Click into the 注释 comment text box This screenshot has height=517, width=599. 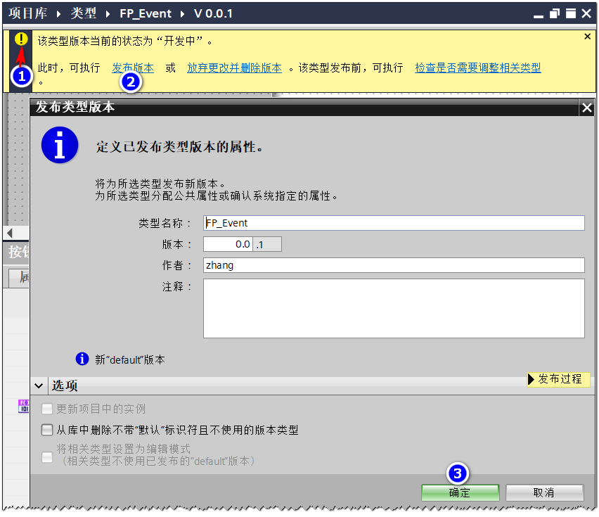(394, 308)
